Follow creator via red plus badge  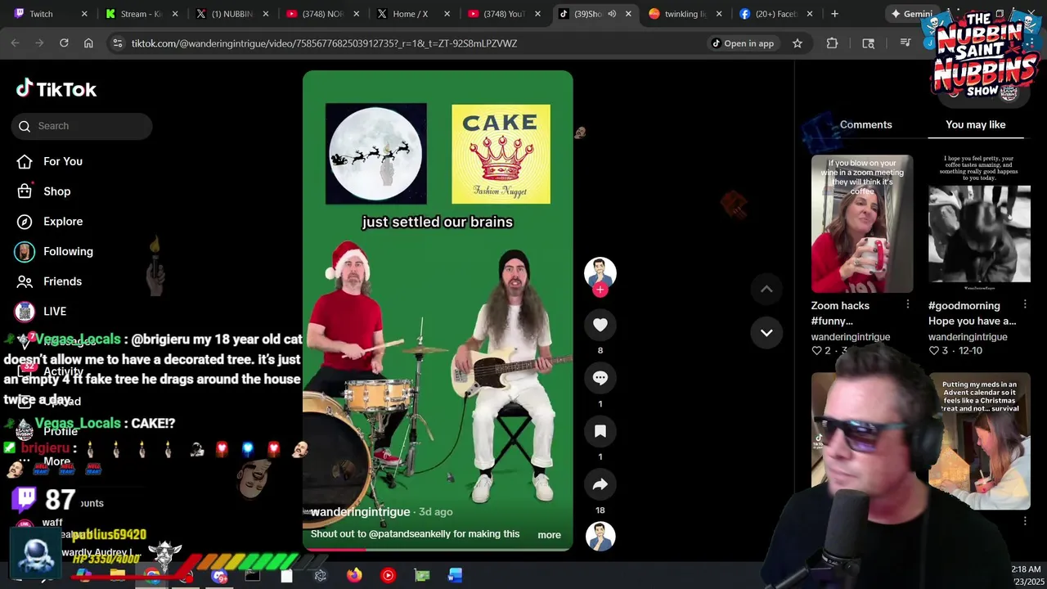pos(600,290)
